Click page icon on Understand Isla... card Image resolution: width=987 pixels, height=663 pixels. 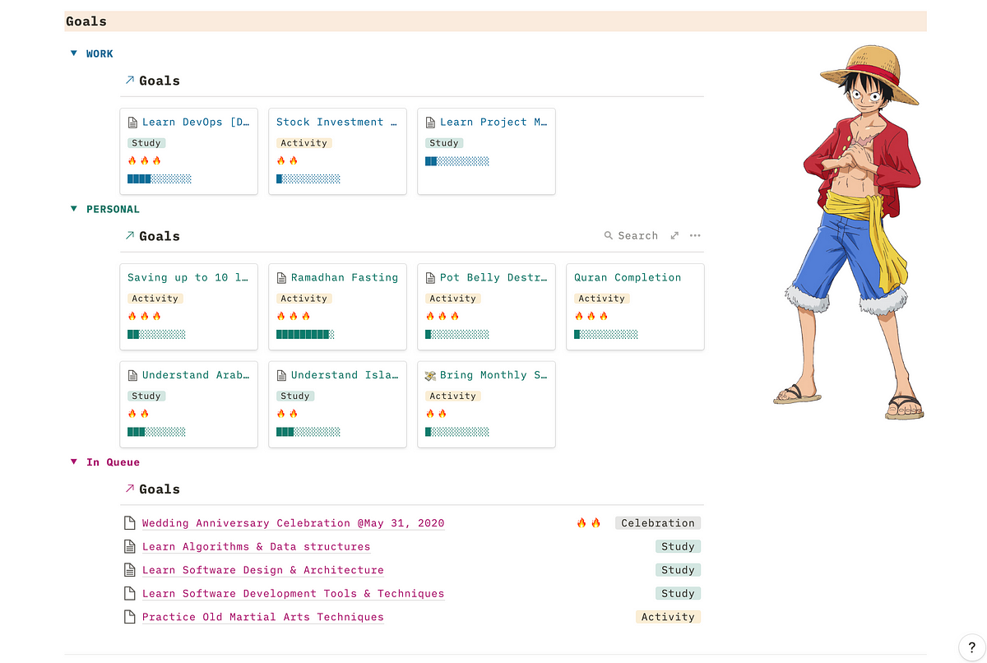[281, 375]
